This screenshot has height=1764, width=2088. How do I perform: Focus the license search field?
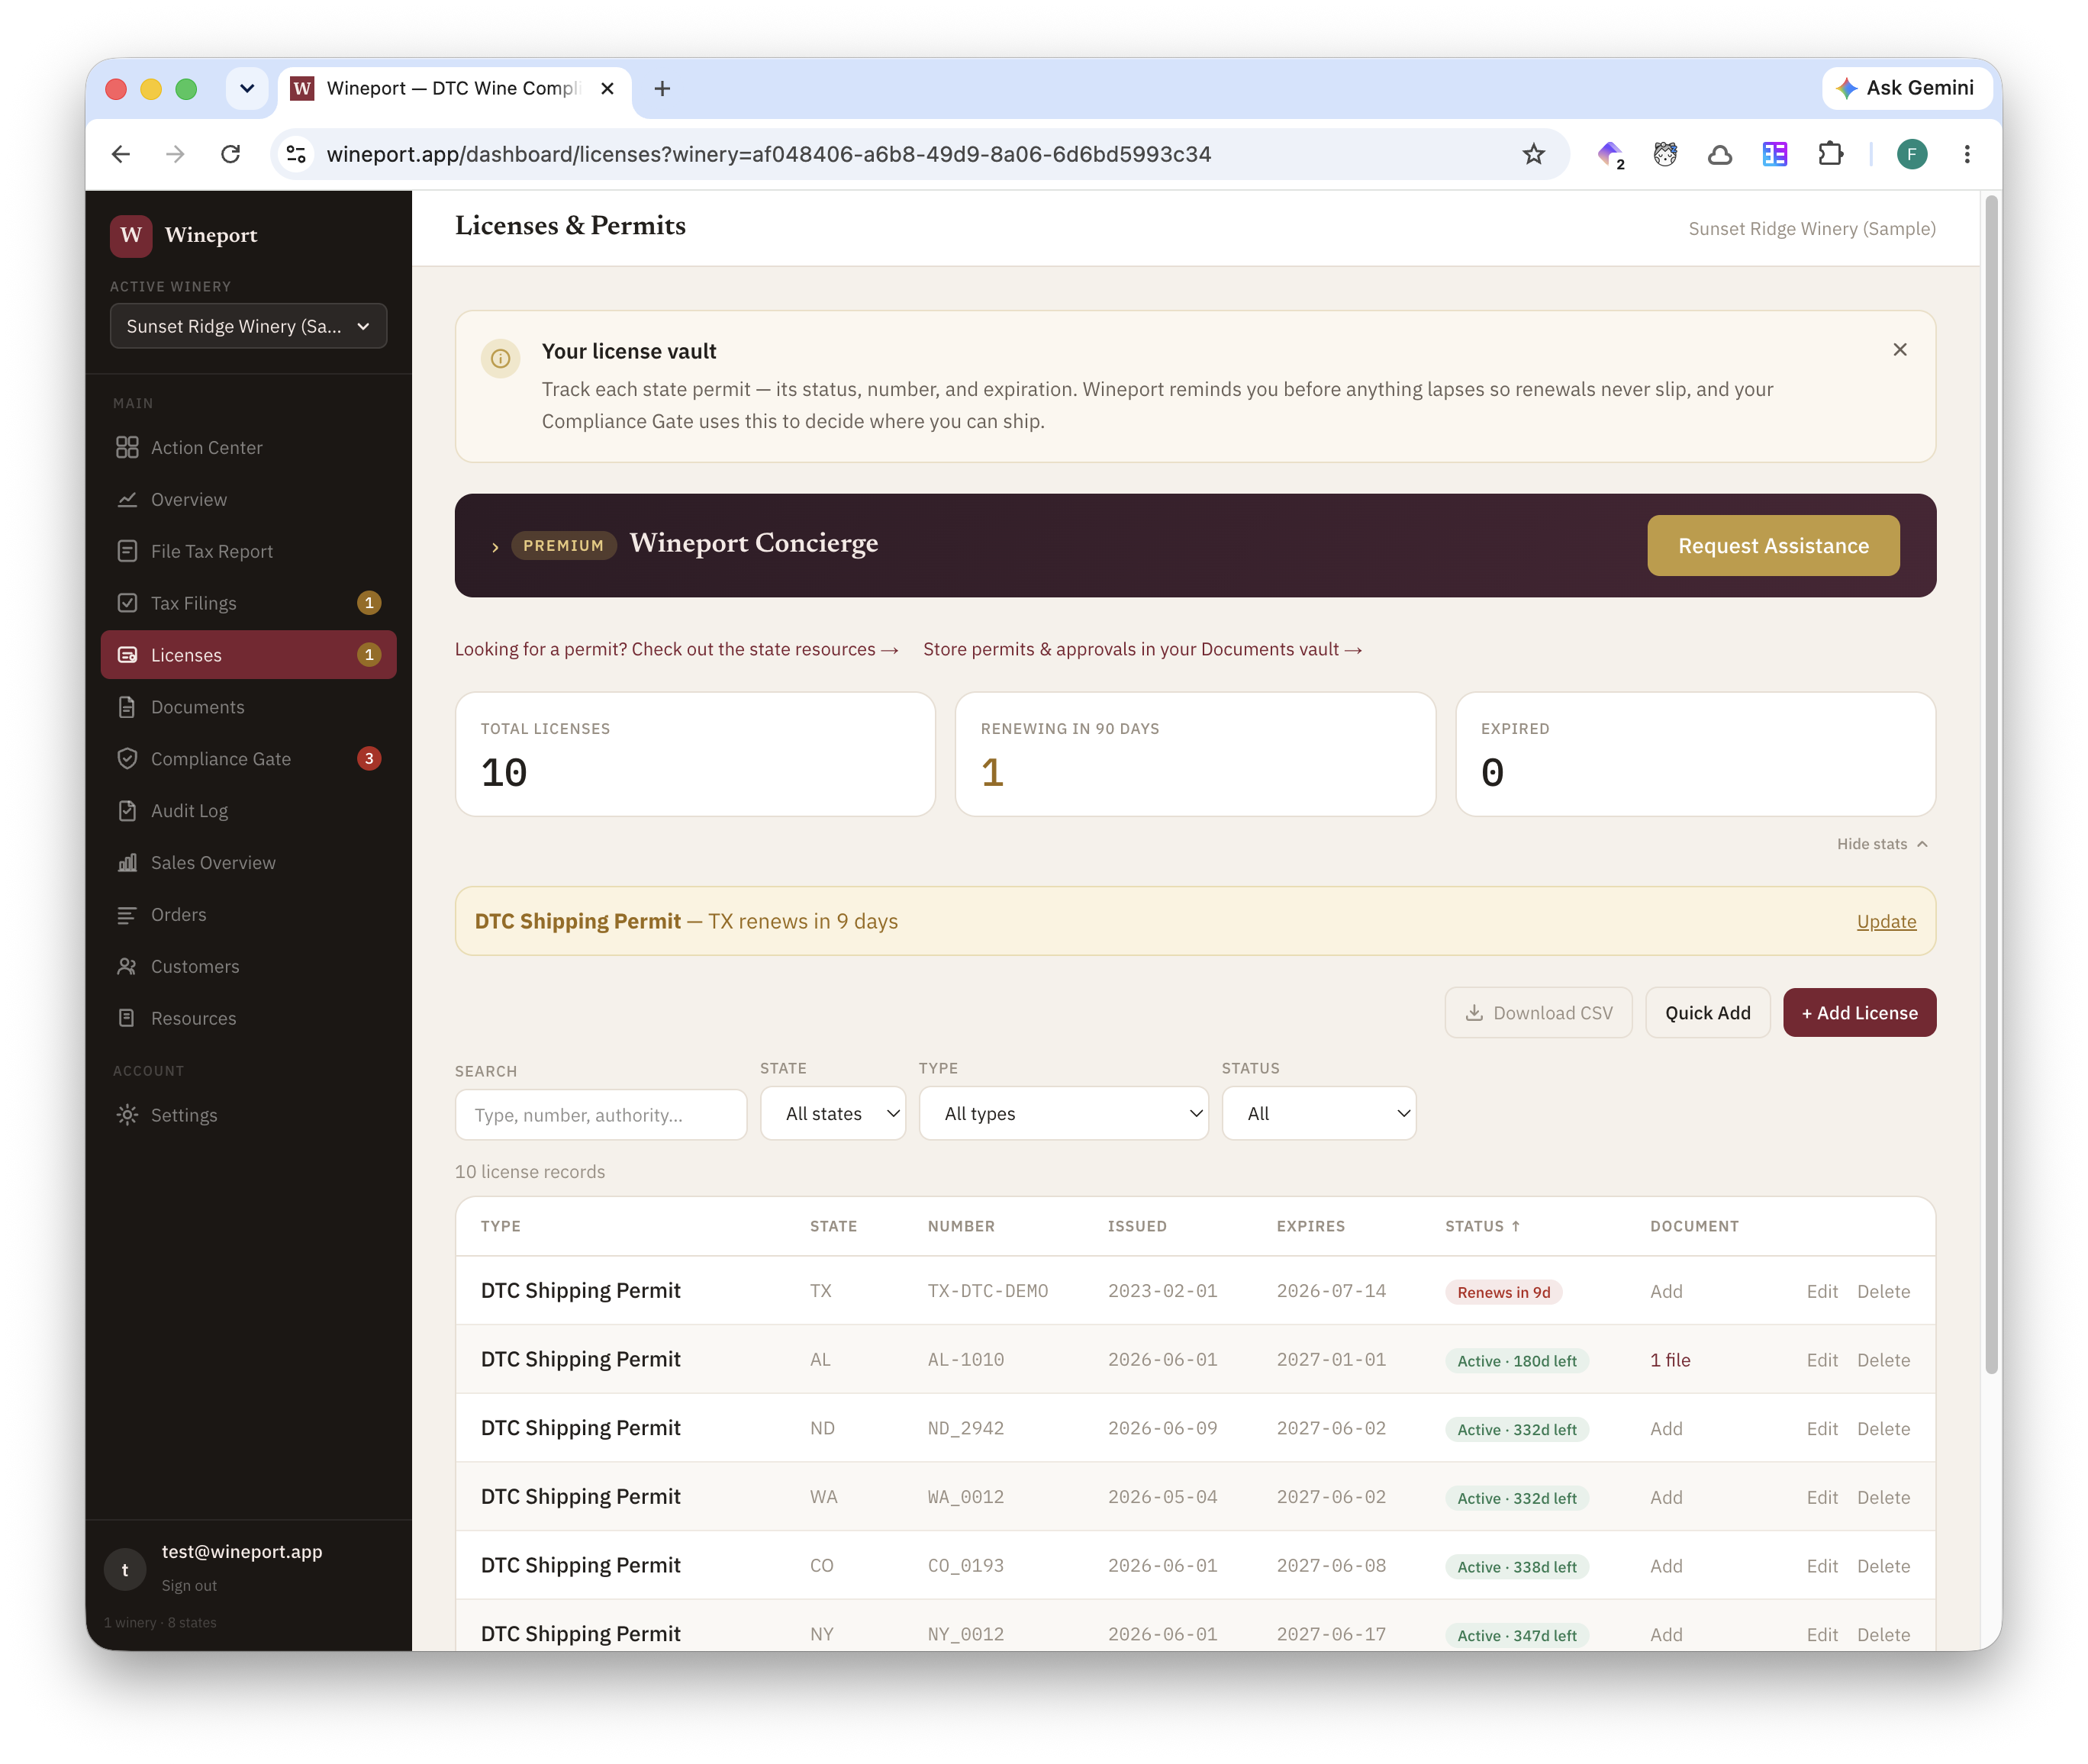tap(601, 1115)
